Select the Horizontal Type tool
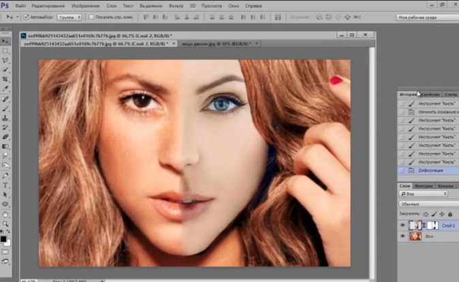 (5, 186)
